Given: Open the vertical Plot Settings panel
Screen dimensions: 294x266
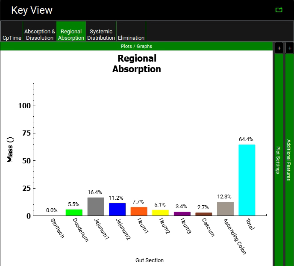Looking at the screenshot, I should pyautogui.click(x=279, y=160).
